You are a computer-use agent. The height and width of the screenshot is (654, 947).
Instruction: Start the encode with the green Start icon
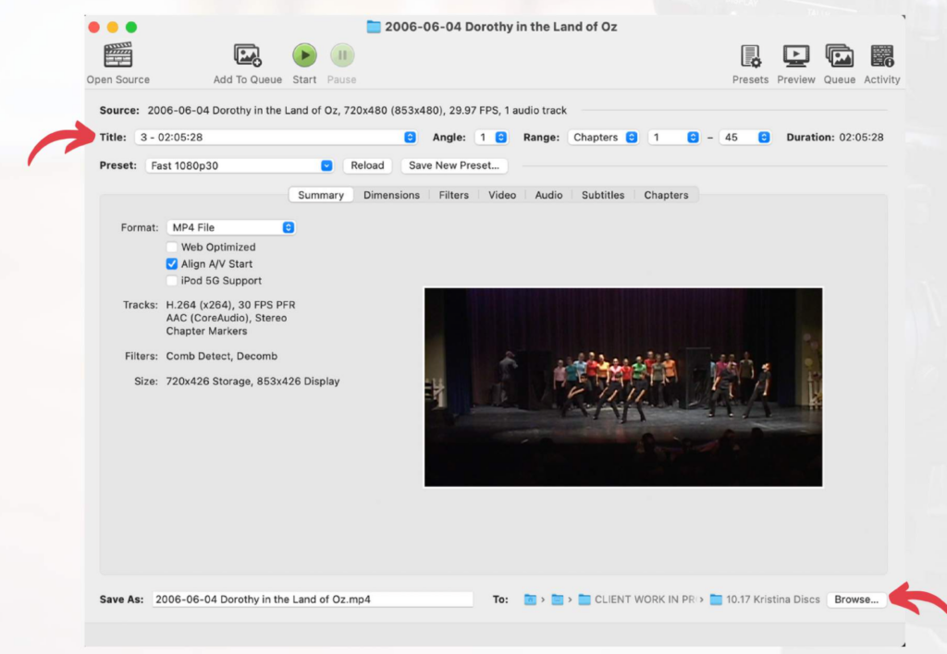[304, 54]
